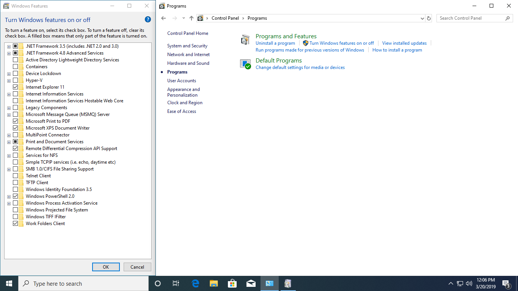Image resolution: width=518 pixels, height=291 pixels.
Task: Open the Mail app from the taskbar
Action: point(251,283)
